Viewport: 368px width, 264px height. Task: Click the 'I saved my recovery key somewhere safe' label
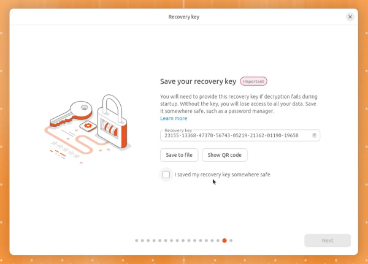(222, 175)
